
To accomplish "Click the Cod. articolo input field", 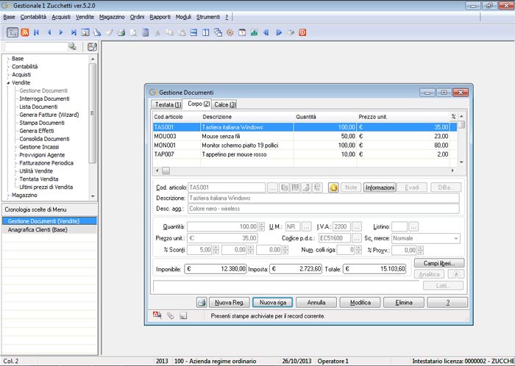I will (227, 187).
